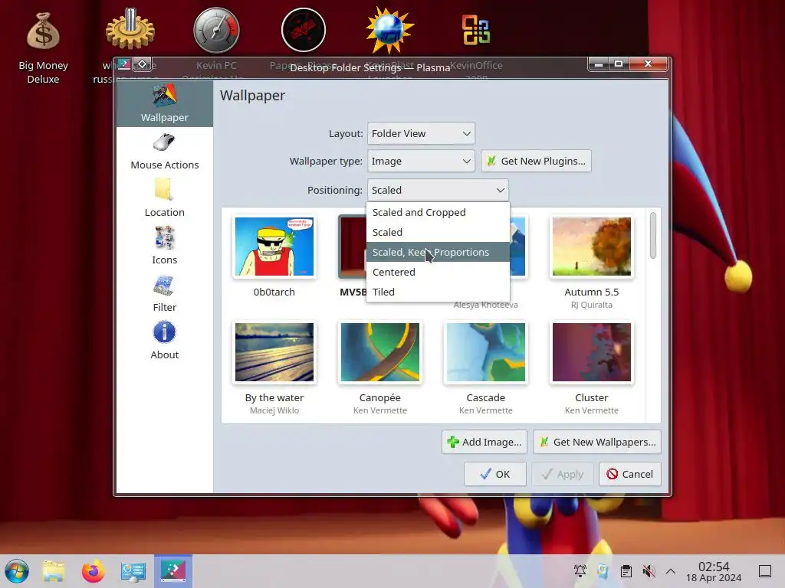
Task: Open the Wallpaper settings page
Action: (164, 103)
